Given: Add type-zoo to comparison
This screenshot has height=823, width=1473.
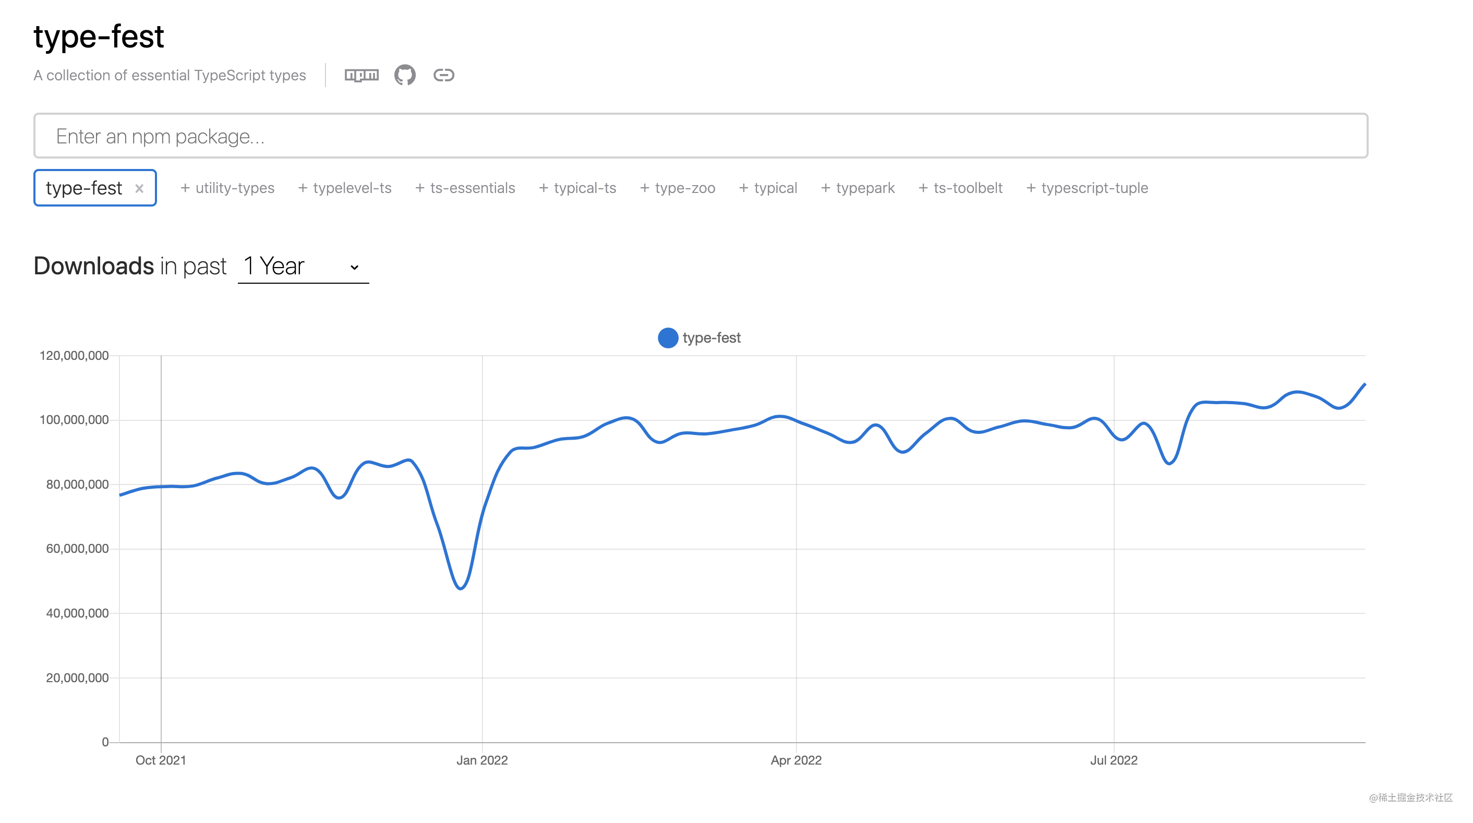Looking at the screenshot, I should (678, 188).
